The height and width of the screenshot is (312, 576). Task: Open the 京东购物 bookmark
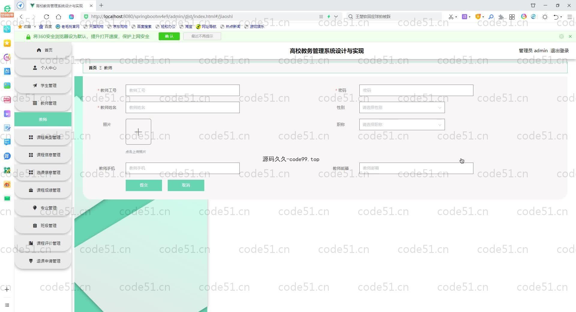point(118,27)
